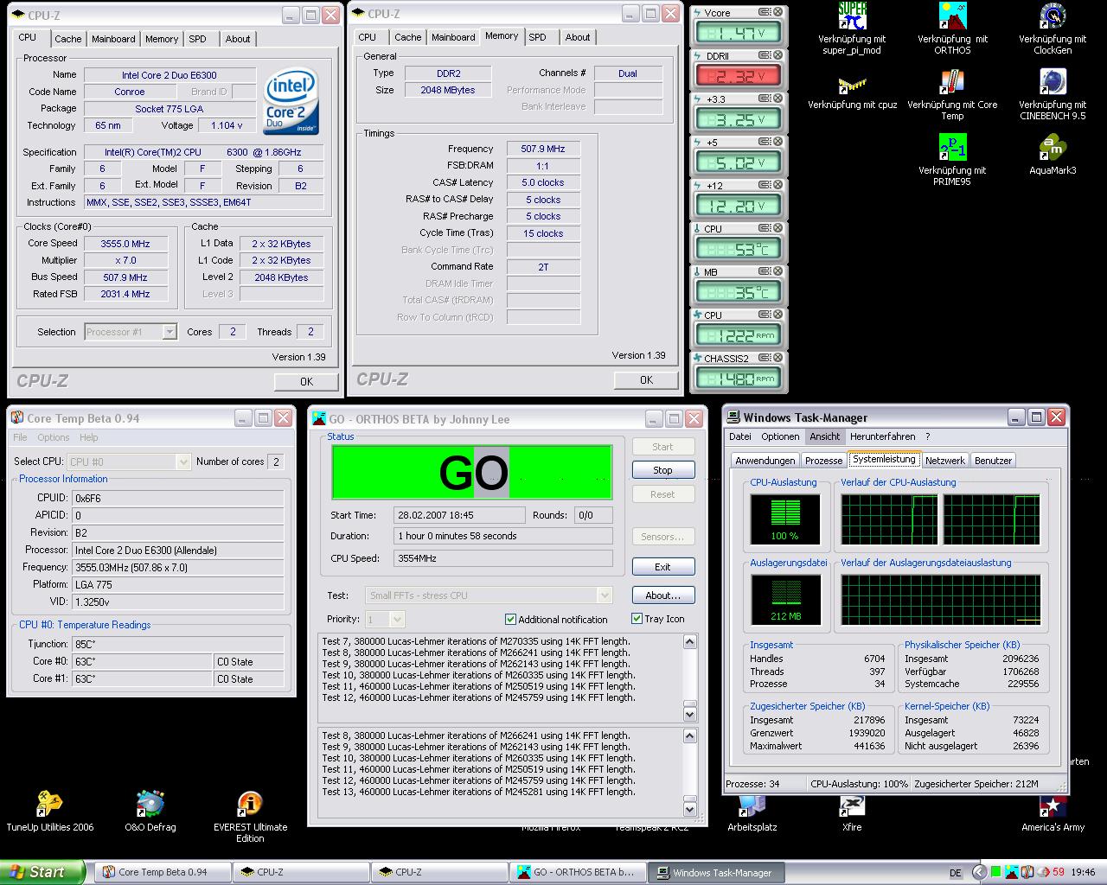This screenshot has width=1107, height=885.
Task: Open the Test type dropdown in ORTHOS
Action: (x=605, y=595)
